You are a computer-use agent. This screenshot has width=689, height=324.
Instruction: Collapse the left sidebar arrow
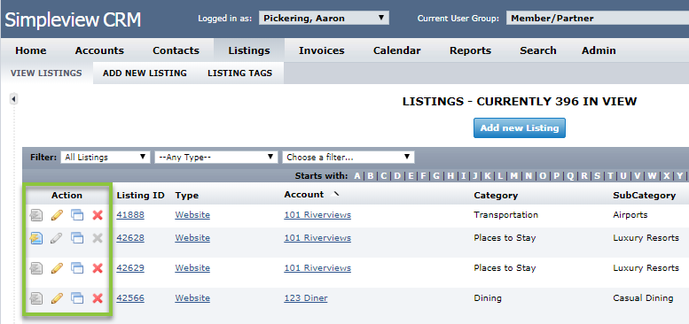pyautogui.click(x=13, y=99)
